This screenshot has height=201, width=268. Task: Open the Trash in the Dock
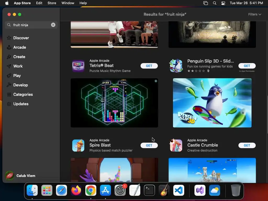tap(236, 190)
